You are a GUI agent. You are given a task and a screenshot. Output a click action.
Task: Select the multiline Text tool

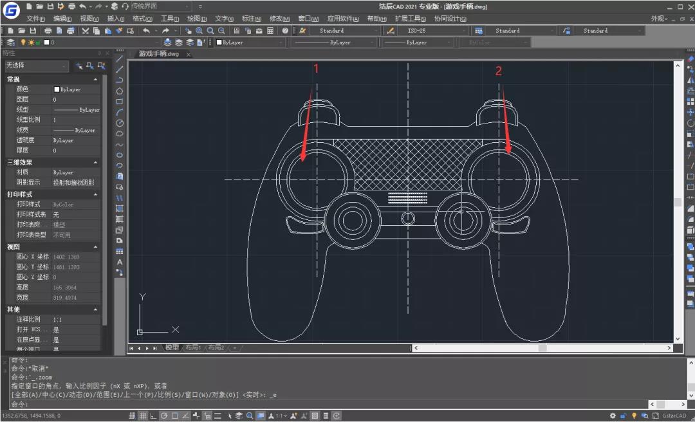120,262
